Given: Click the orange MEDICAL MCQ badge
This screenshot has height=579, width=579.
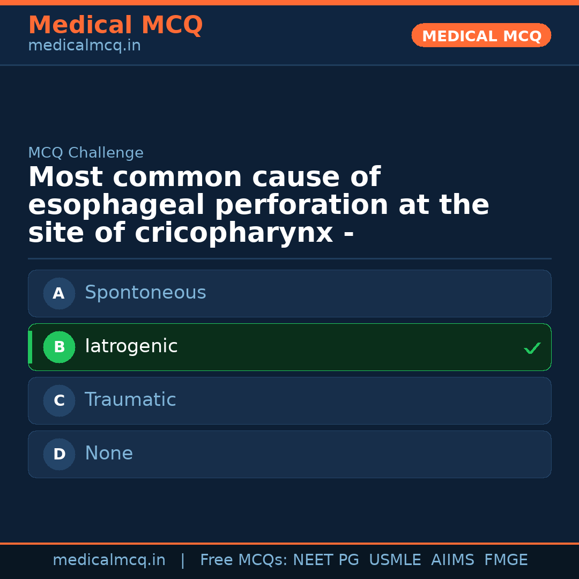Looking at the screenshot, I should point(481,35).
